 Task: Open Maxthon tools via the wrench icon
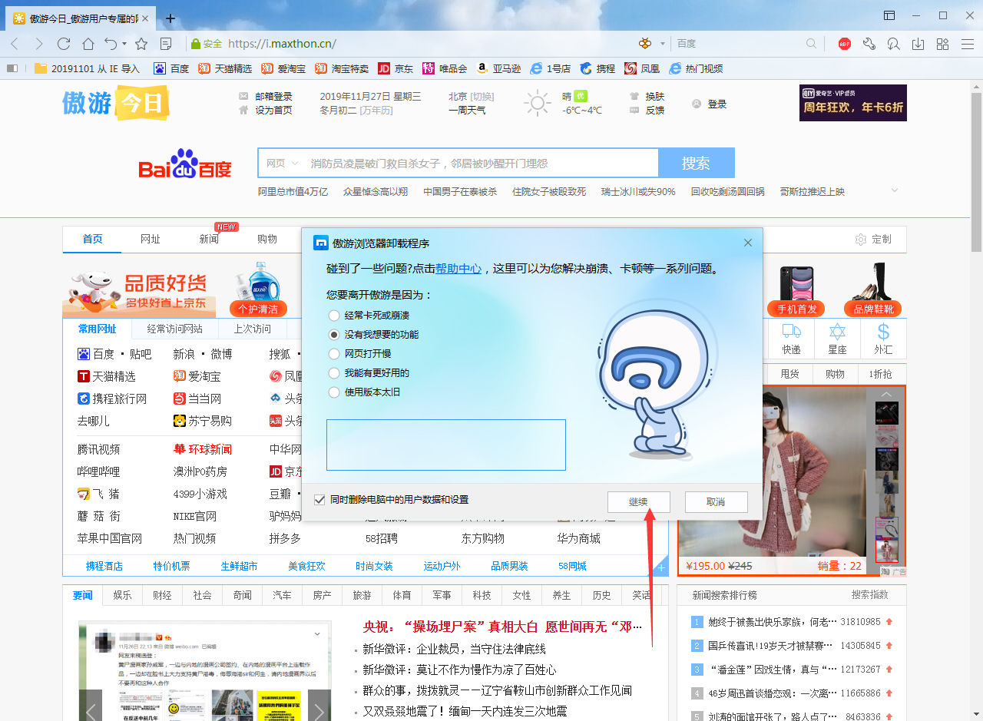coord(868,44)
